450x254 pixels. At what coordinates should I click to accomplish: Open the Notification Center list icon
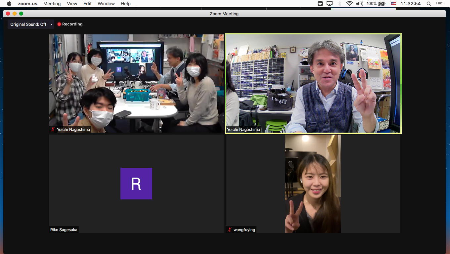tap(439, 4)
